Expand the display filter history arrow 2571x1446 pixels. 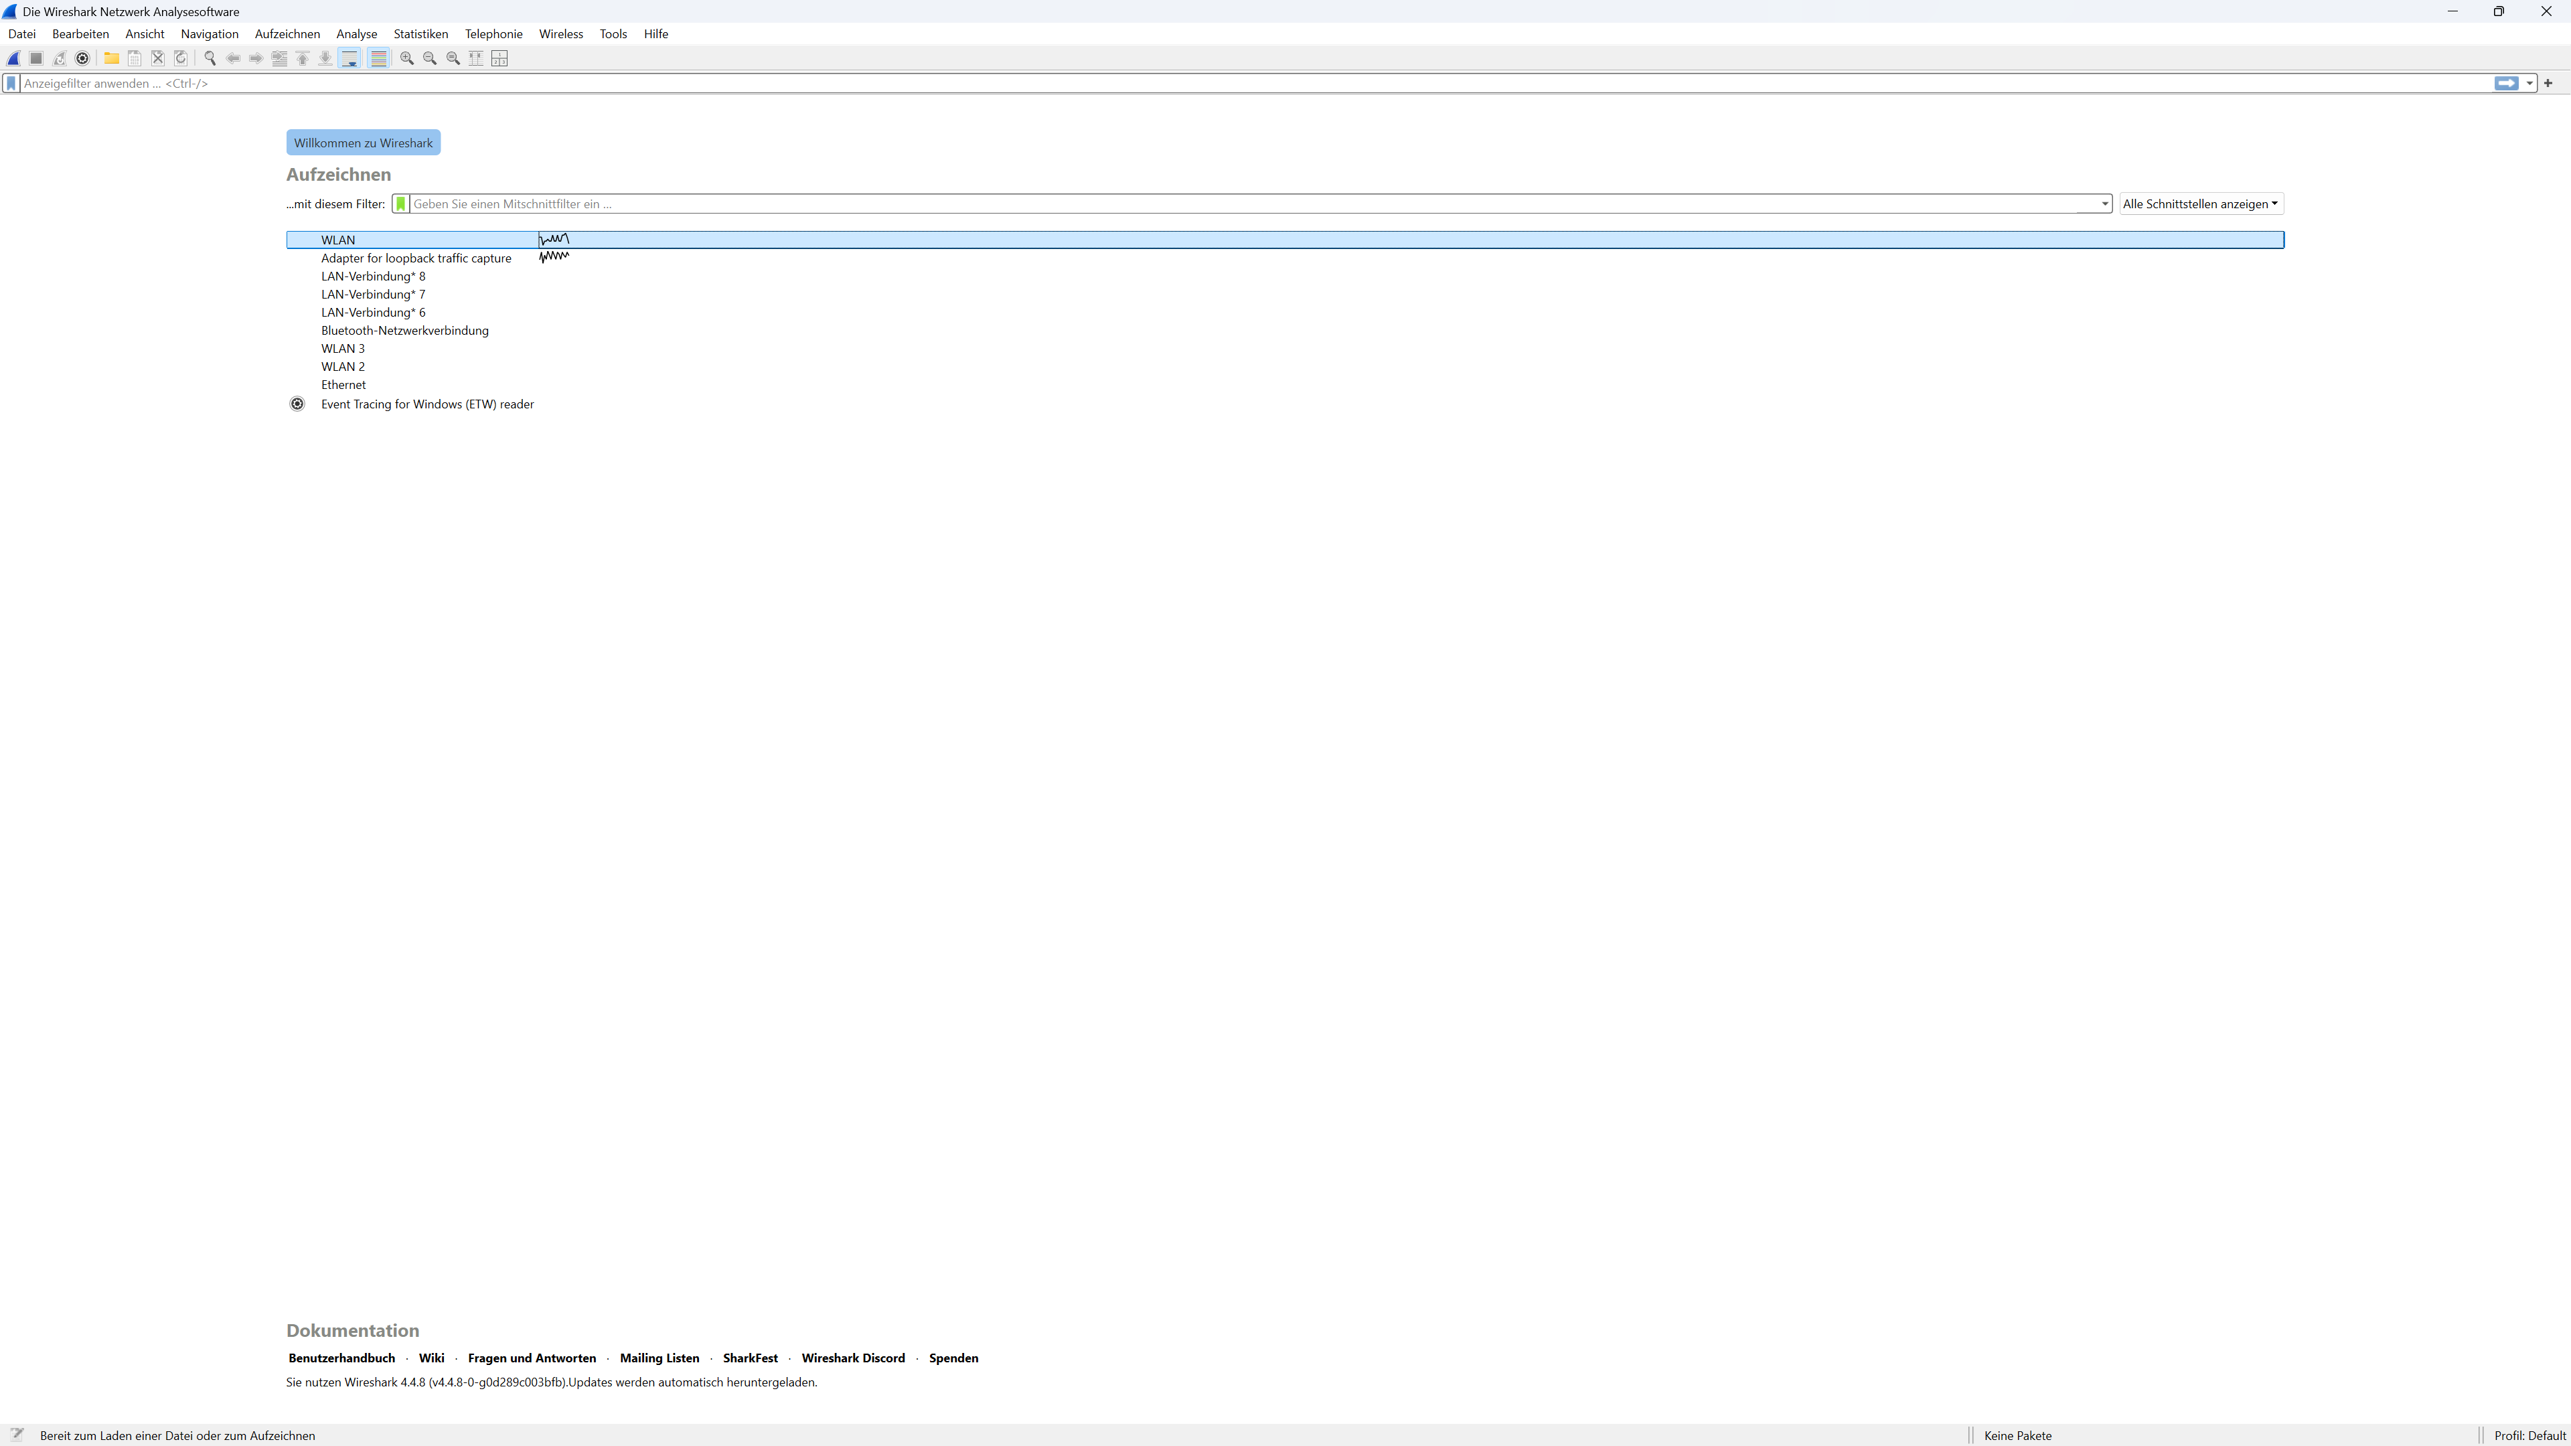(2530, 84)
